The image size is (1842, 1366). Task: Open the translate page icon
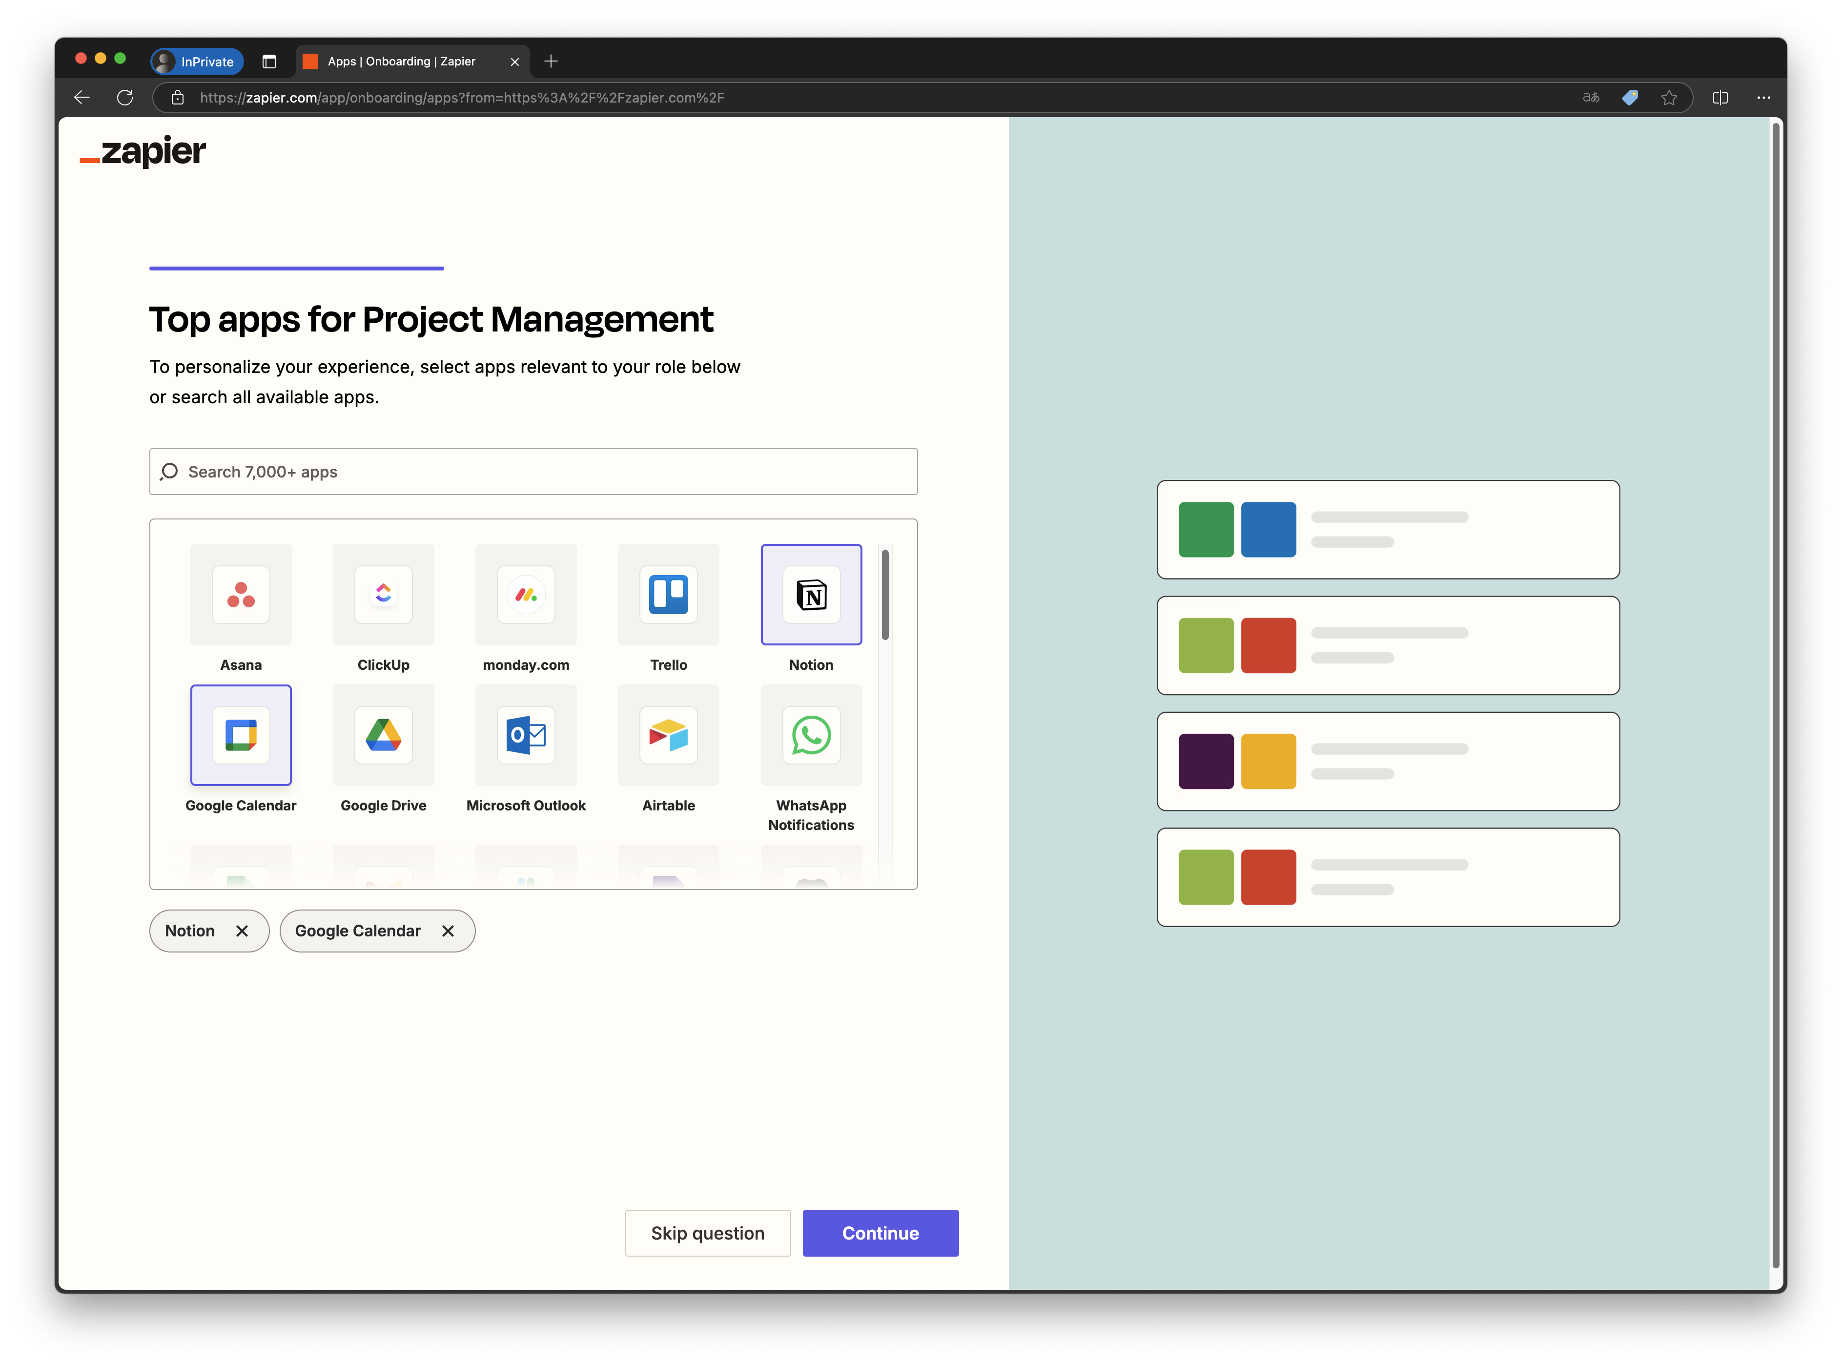[1591, 98]
